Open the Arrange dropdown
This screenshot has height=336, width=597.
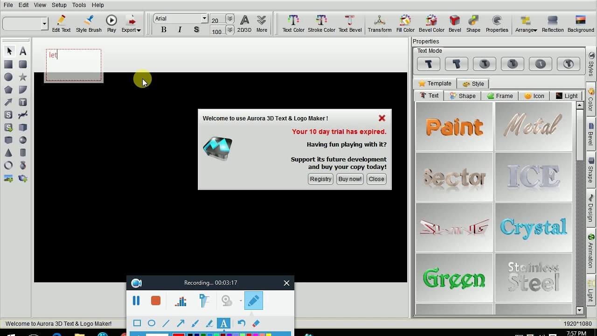click(526, 24)
